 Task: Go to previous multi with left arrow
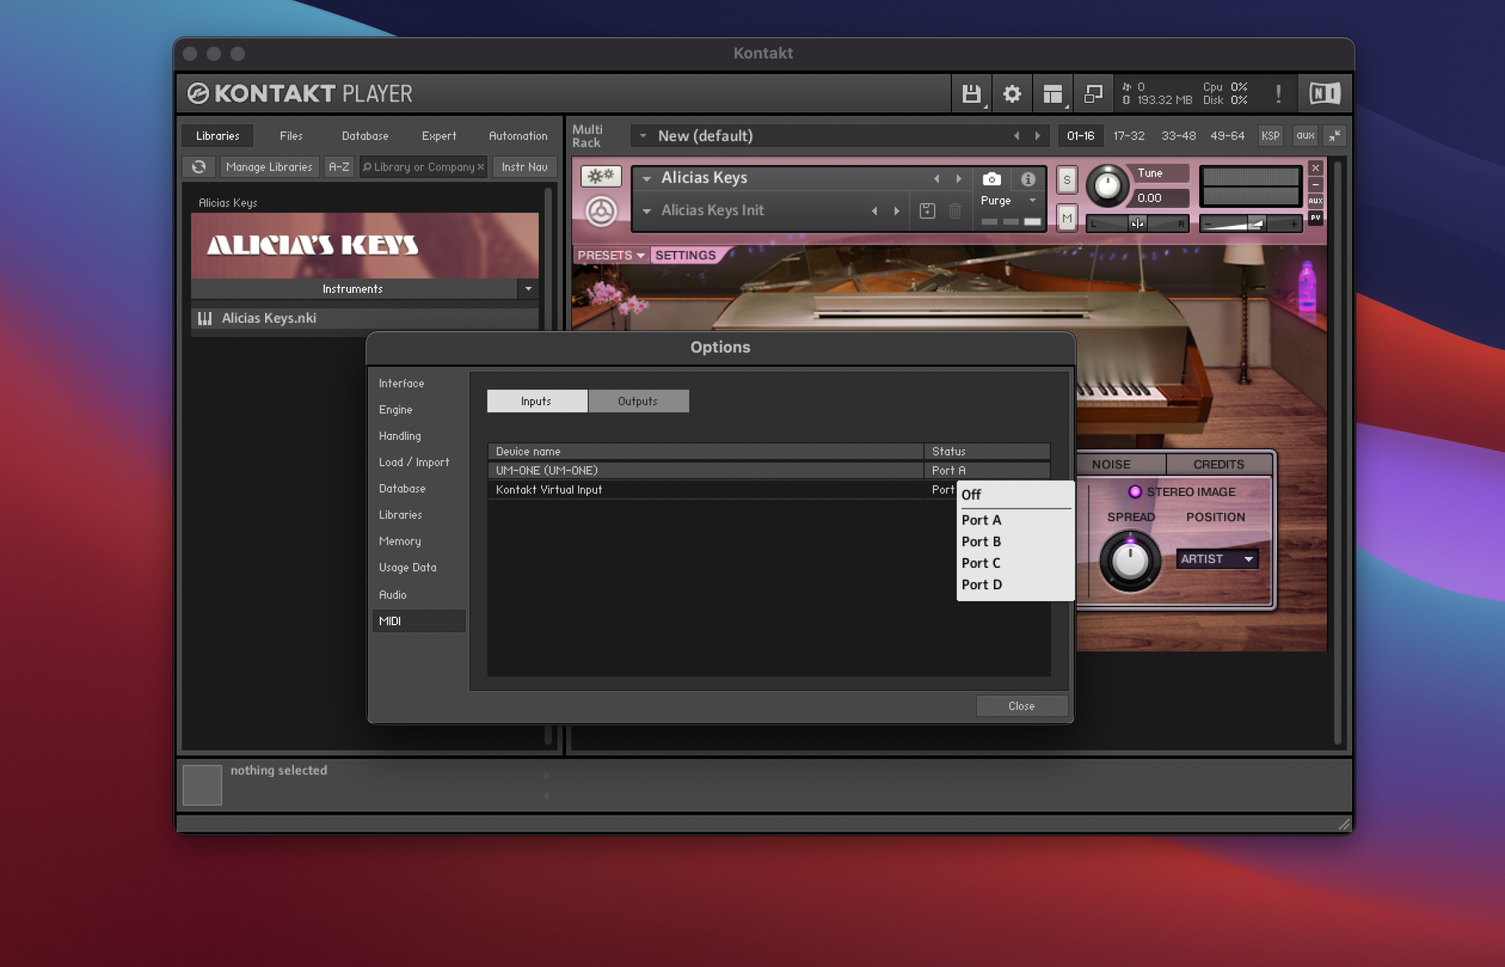coord(1017,136)
